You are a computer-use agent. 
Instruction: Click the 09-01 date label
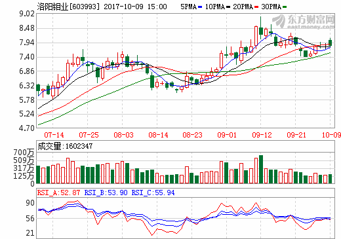(x=227, y=135)
